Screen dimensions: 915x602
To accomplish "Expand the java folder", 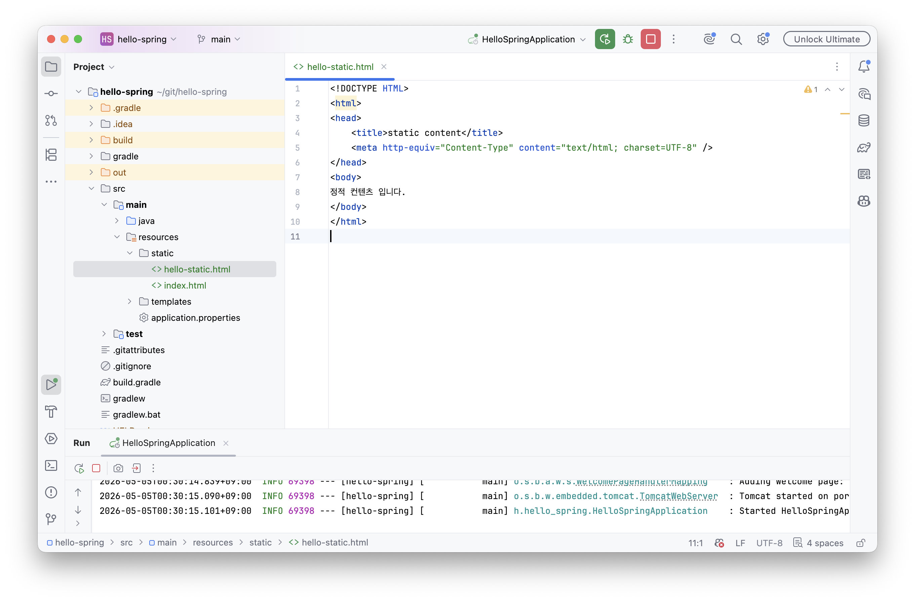I will pyautogui.click(x=117, y=221).
